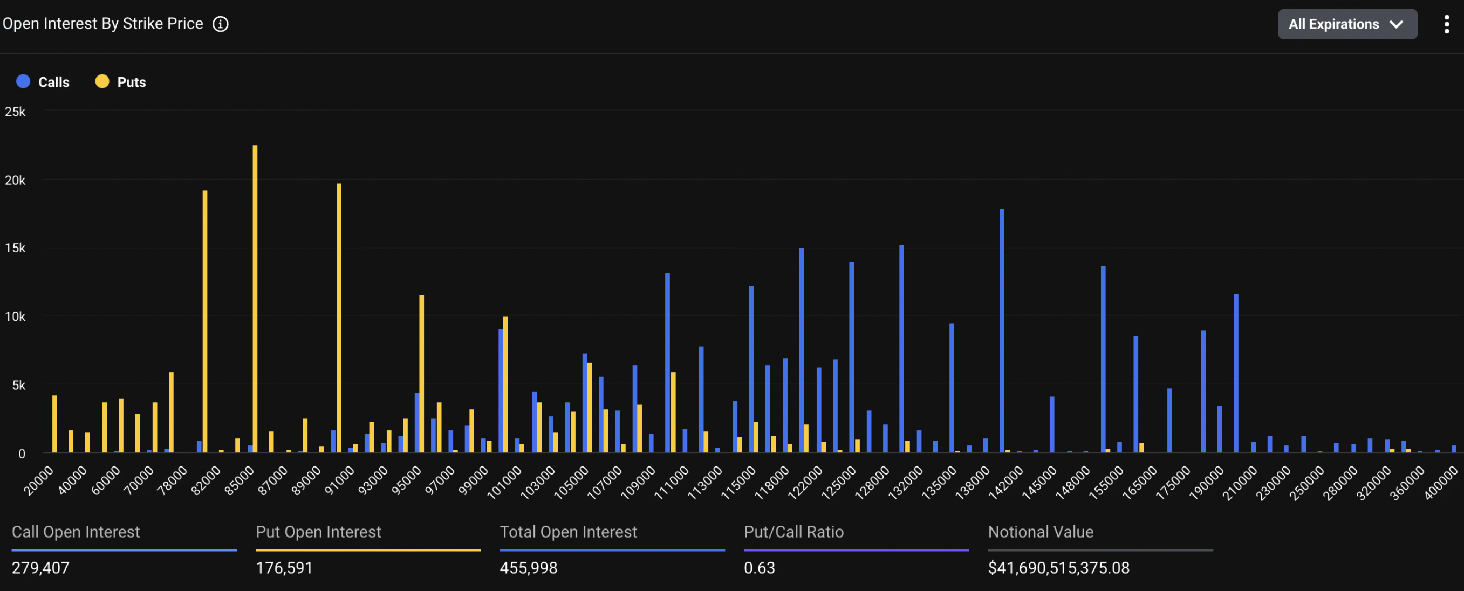Screen dimensions: 1464x591
Task: Click the 91000 yellow put bar
Action: 339,318
